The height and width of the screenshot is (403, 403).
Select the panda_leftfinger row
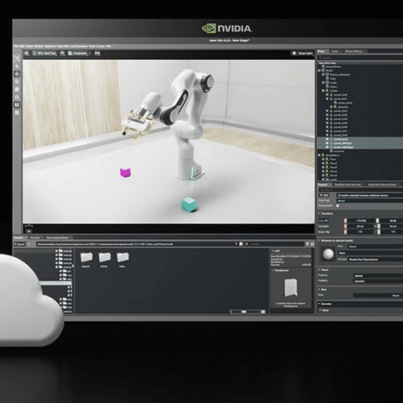(x=360, y=143)
